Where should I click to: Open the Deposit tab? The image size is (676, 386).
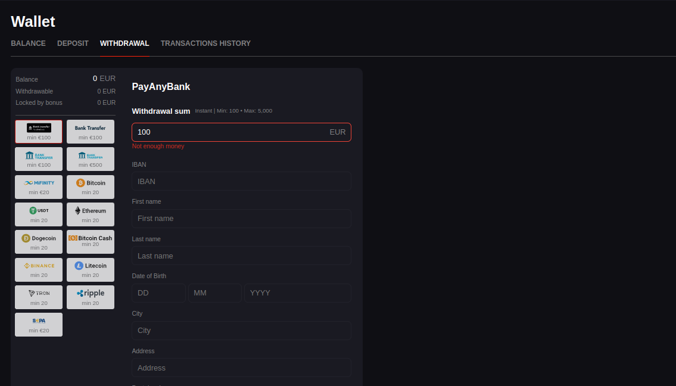[73, 43]
